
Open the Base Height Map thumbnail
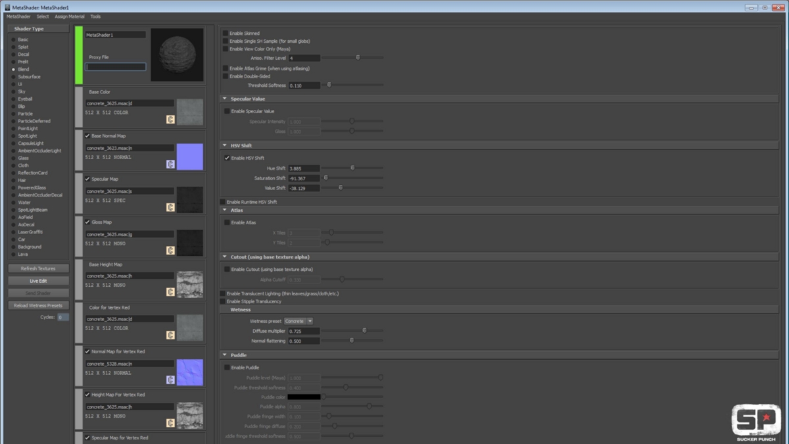pos(190,285)
